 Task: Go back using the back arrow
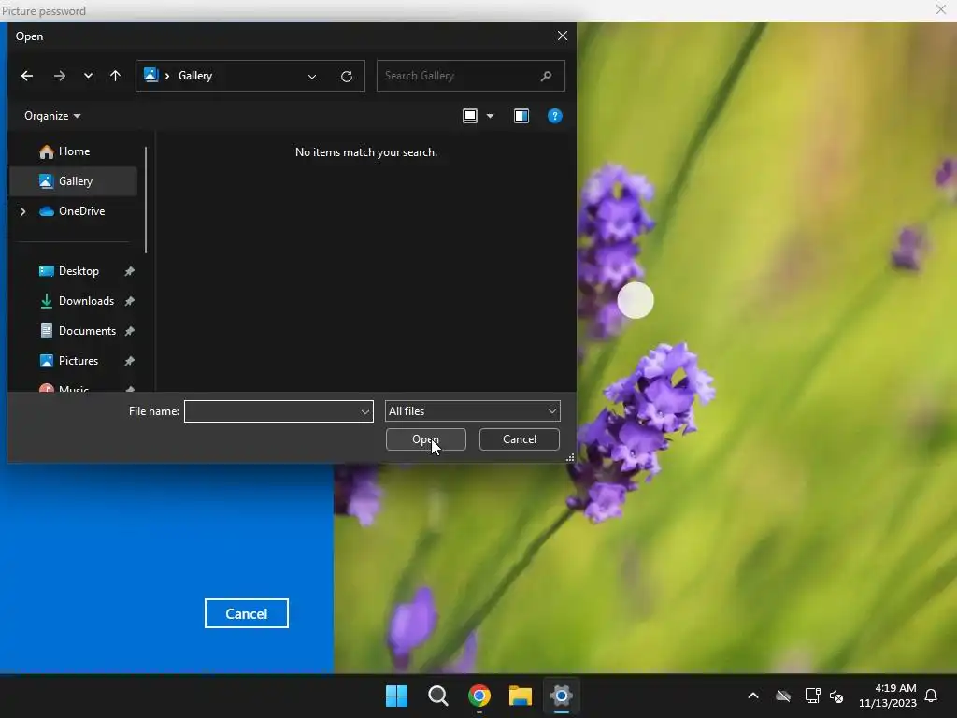click(x=27, y=76)
